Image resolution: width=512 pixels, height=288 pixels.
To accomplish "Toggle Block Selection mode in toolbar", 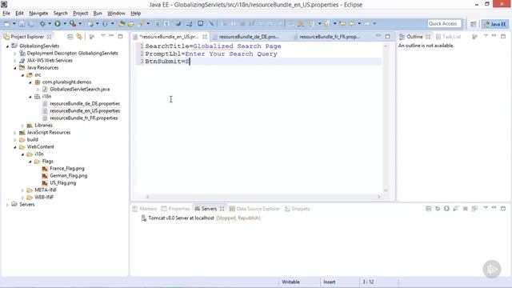I will tap(158, 23).
